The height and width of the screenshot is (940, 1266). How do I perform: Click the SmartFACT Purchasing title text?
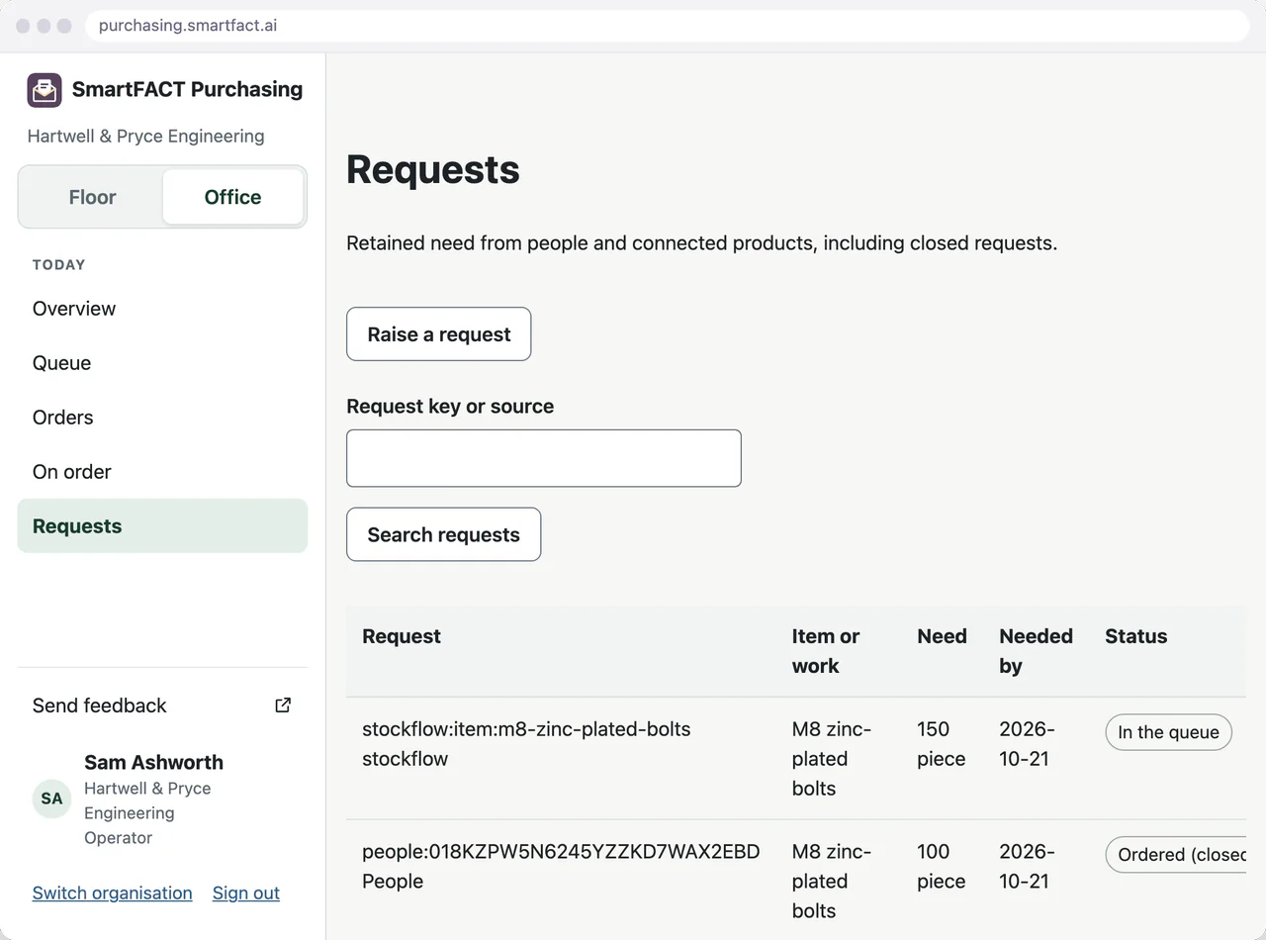tap(187, 89)
